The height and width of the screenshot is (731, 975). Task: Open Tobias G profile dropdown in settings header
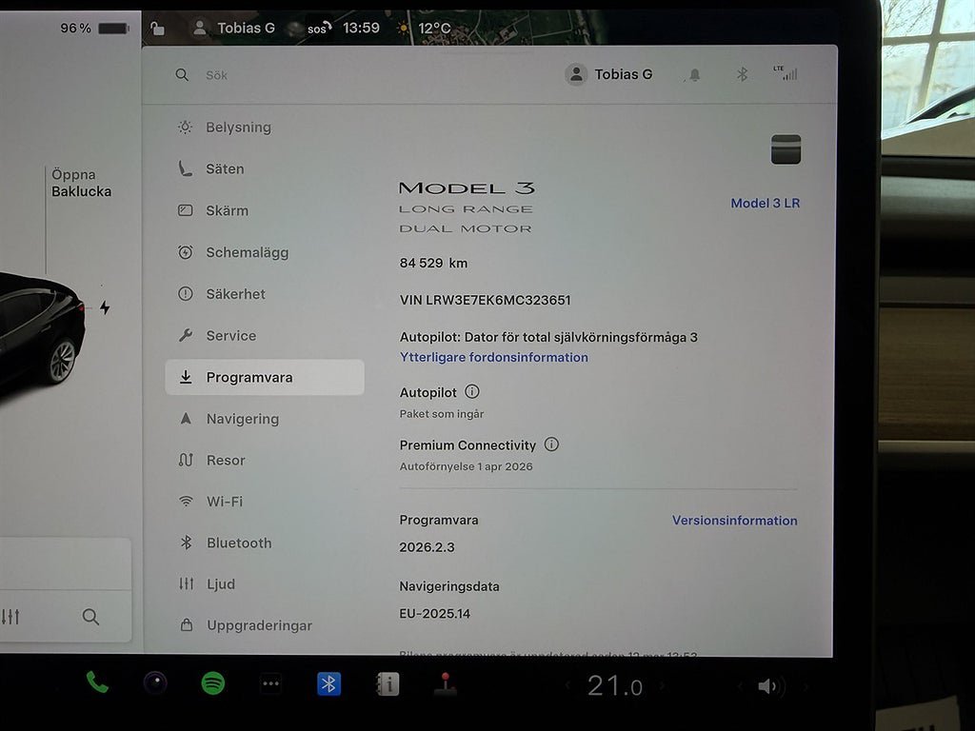point(609,74)
